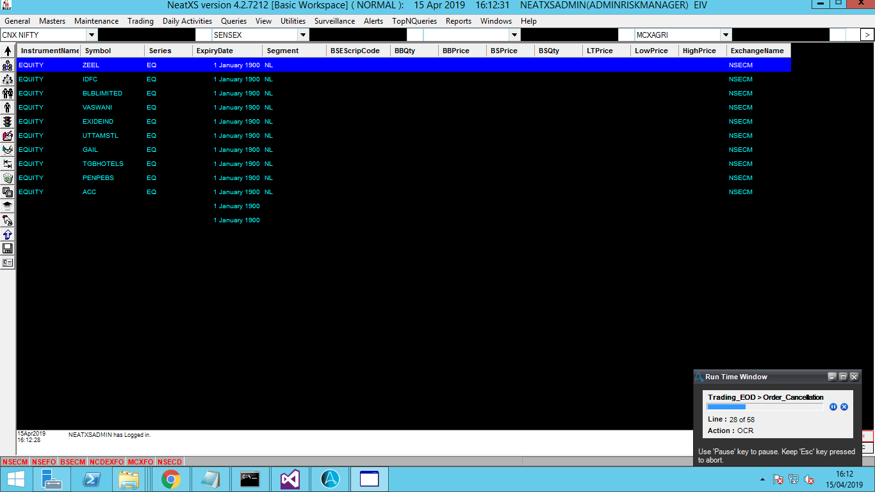Open the ID card icon in left toolbar
This screenshot has width=875, height=492.
click(x=8, y=263)
